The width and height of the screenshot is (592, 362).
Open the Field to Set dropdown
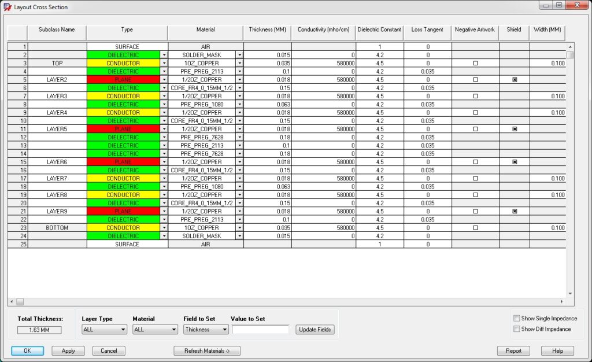206,330
